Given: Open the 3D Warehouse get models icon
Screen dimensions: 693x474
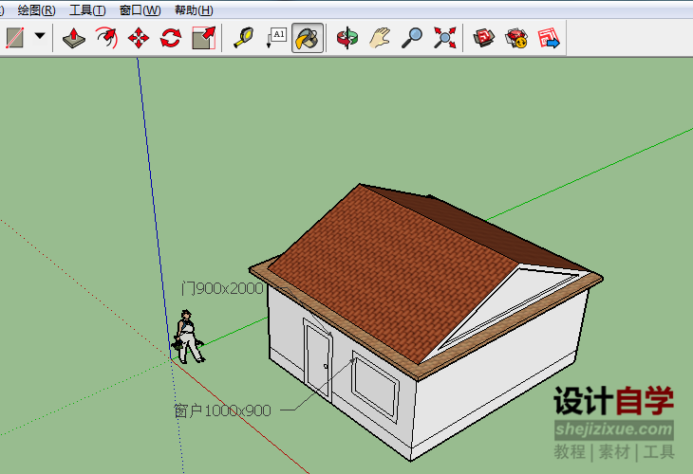Looking at the screenshot, I should pyautogui.click(x=484, y=38).
